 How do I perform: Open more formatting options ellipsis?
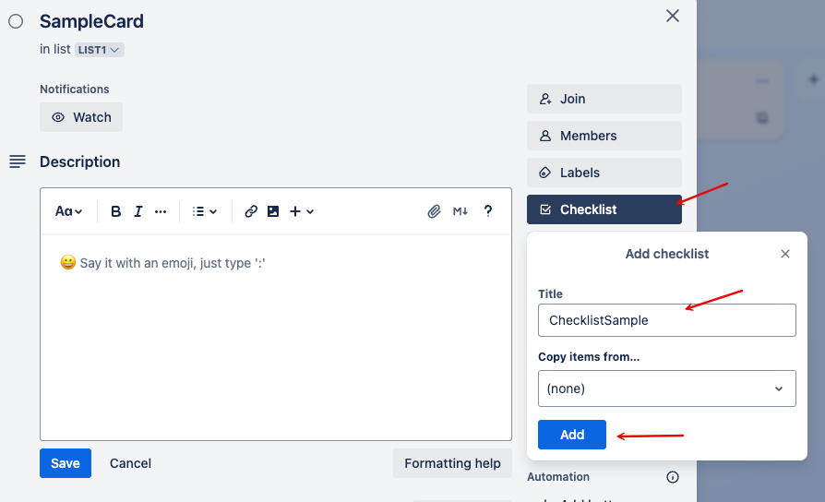pos(161,211)
